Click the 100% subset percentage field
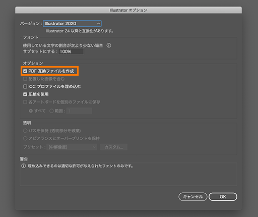The height and width of the screenshot is (217, 258). [71, 51]
